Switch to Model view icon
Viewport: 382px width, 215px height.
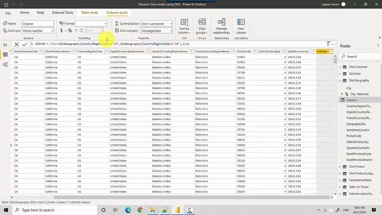click(5, 64)
